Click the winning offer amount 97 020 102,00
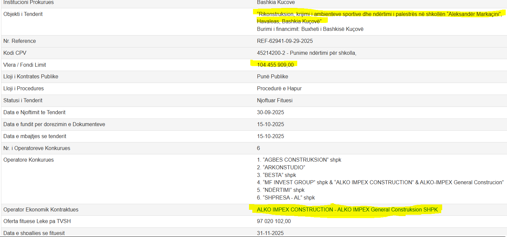507x237 pixels. pyautogui.click(x=274, y=221)
